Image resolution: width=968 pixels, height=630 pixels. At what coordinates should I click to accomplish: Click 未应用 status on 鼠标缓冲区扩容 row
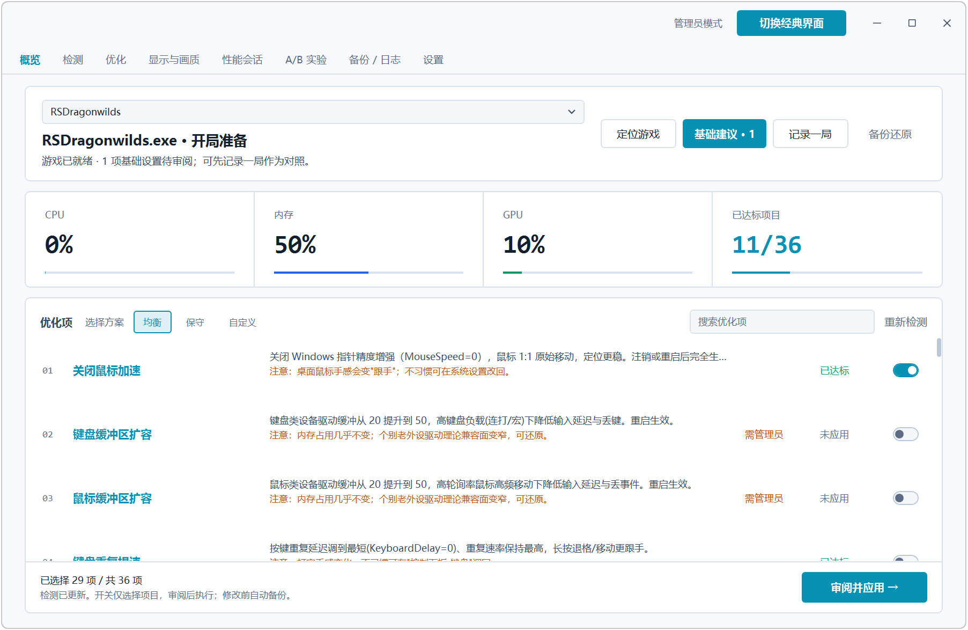pos(834,498)
